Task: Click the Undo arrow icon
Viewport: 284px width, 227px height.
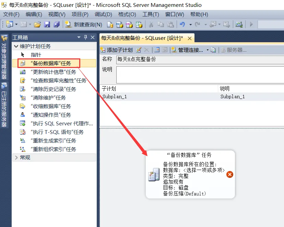Action: pyautogui.click(x=182, y=24)
